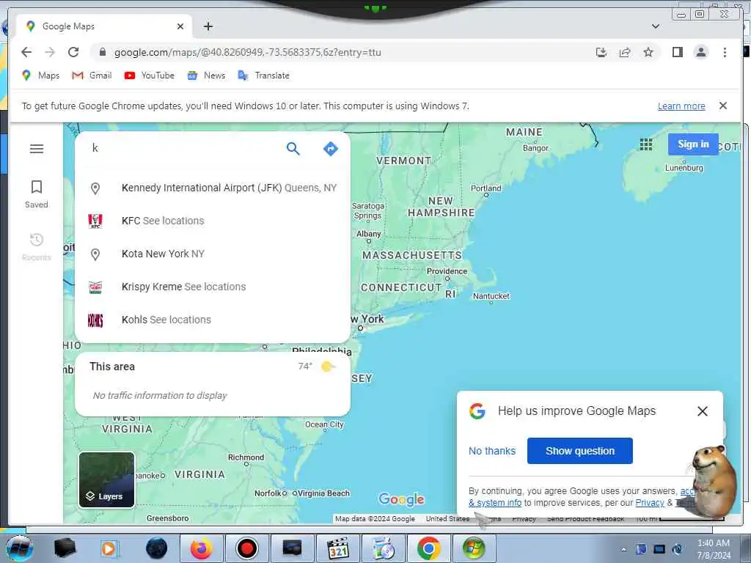Select Kennedy International Airport (JFK) suggestion
751x563 pixels.
213,188
